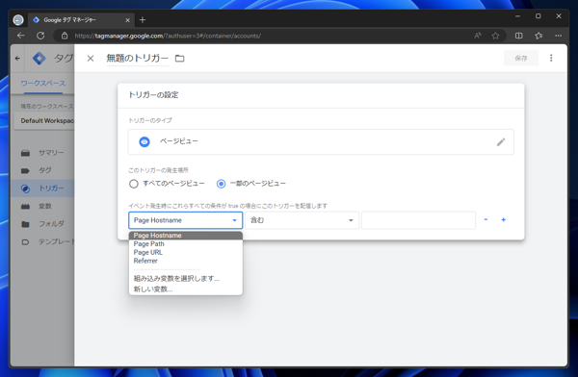Select すべてのページビュー radio button

tap(134, 184)
